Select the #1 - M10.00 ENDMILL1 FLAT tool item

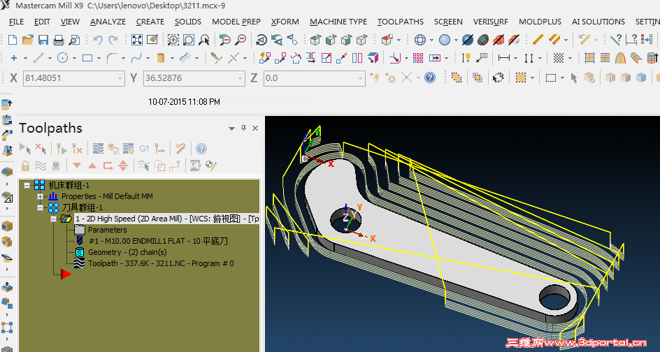pos(158,242)
